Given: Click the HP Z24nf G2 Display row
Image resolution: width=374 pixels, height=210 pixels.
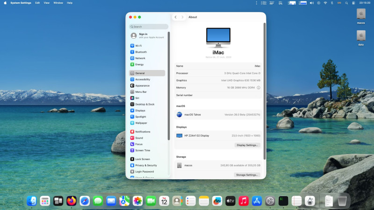Looking at the screenshot, I should [x=218, y=135].
